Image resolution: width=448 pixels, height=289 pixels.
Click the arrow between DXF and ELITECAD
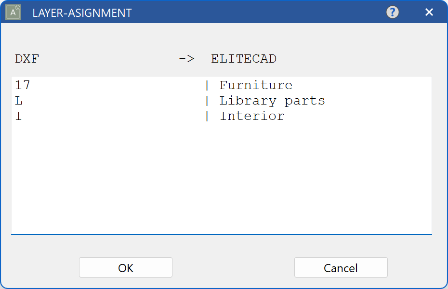click(187, 59)
